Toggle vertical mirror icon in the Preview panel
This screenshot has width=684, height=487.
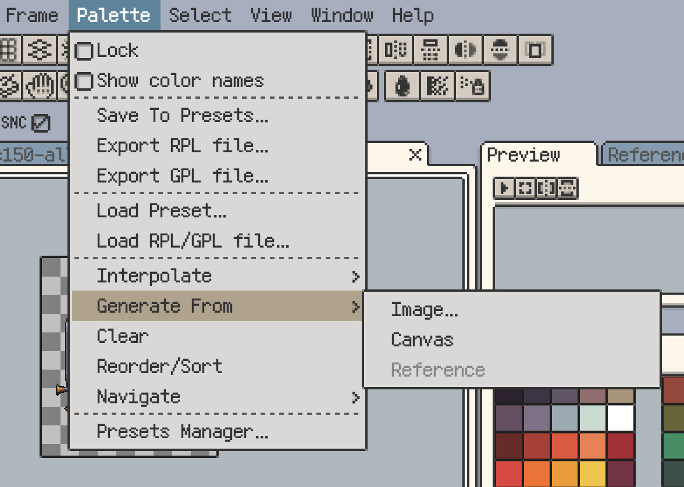click(568, 188)
